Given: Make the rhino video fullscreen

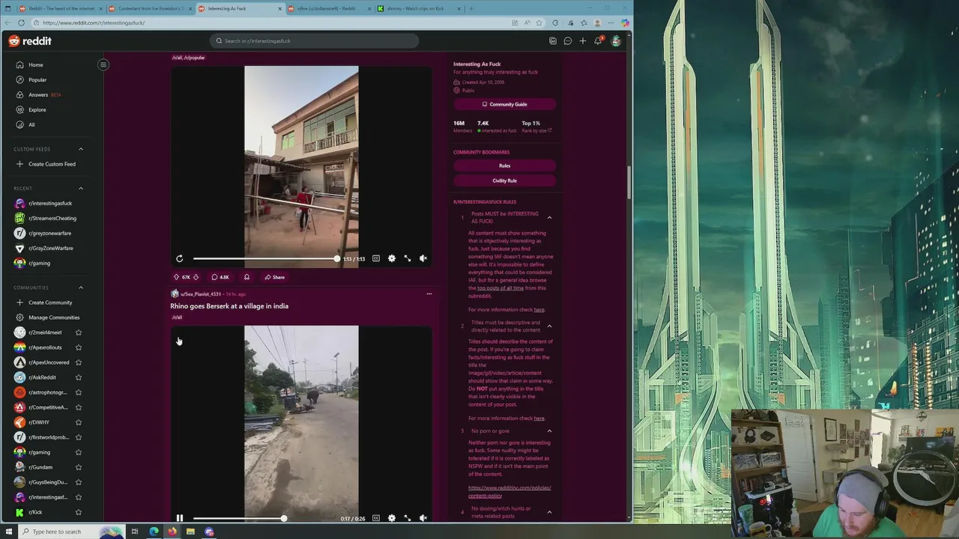Looking at the screenshot, I should [x=408, y=518].
